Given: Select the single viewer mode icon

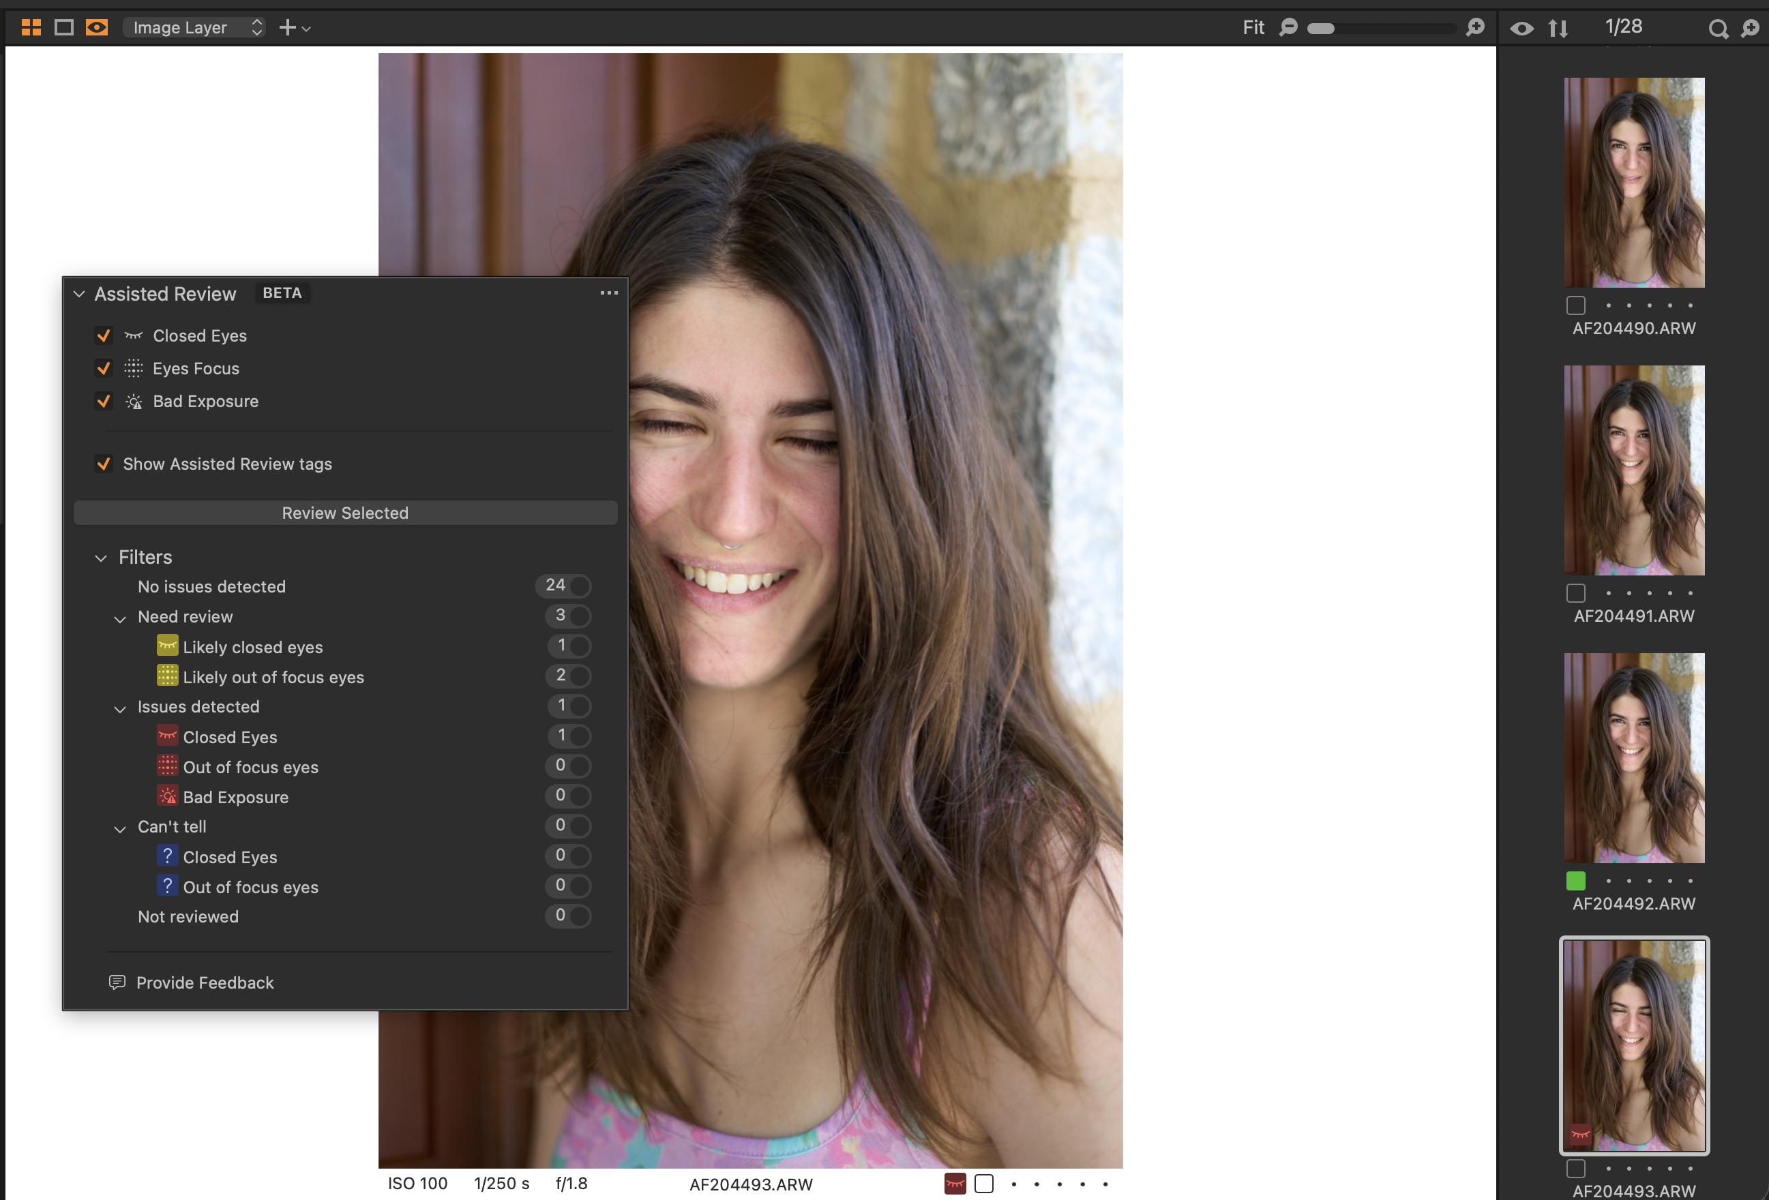Looking at the screenshot, I should (x=64, y=28).
